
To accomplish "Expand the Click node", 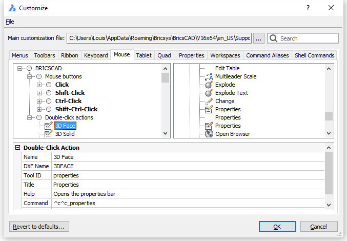I will [39, 85].
